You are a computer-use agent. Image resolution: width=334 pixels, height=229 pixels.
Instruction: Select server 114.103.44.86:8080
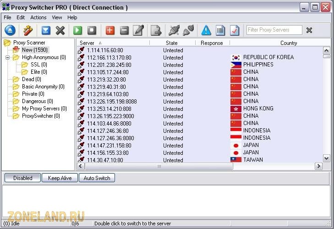(109, 123)
